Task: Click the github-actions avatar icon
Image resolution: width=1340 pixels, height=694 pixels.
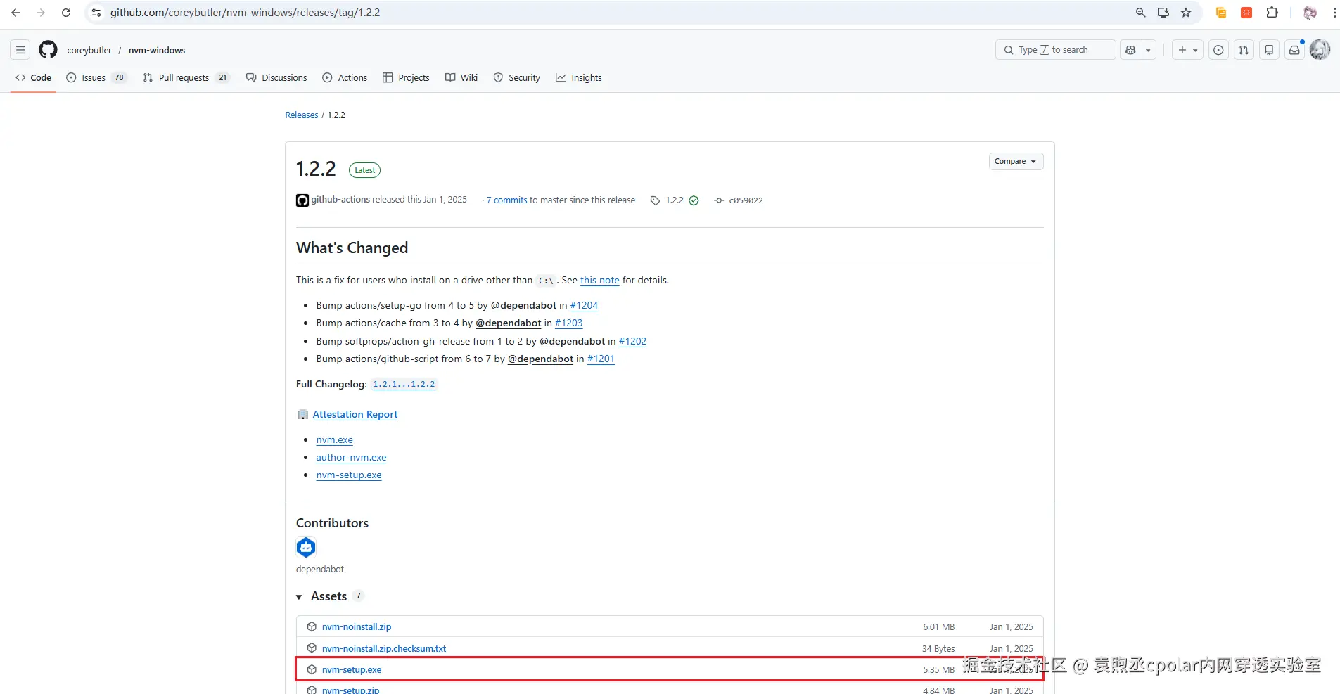Action: [302, 200]
